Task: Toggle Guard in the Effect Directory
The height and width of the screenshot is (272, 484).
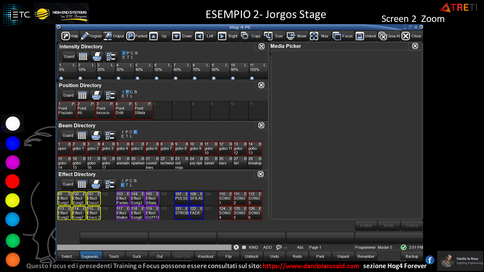Action: click(68, 184)
